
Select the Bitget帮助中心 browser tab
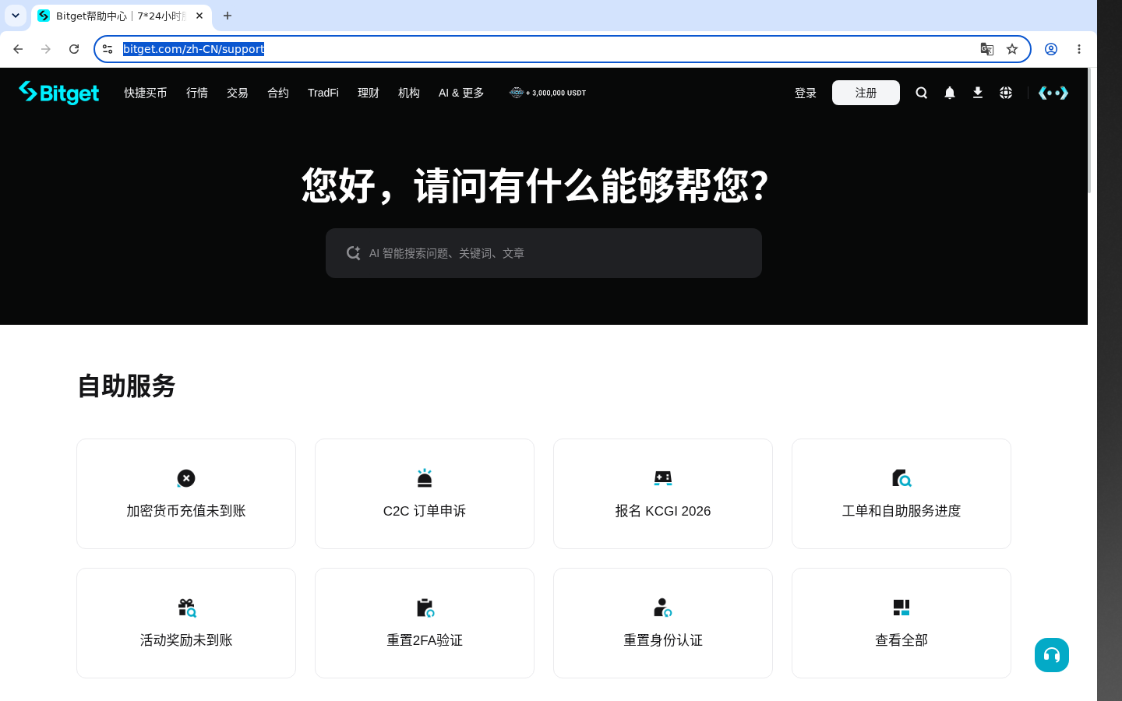click(x=122, y=16)
